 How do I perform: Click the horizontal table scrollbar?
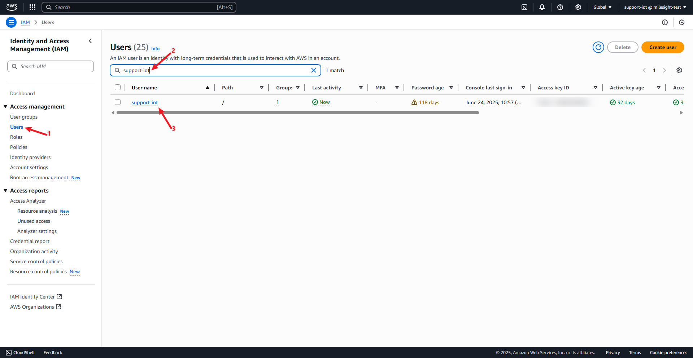tap(298, 113)
